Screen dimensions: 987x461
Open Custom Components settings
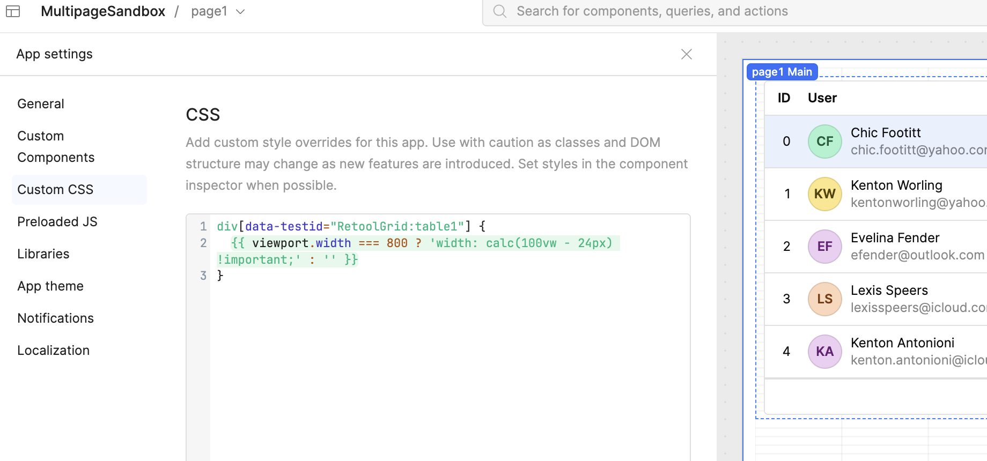[56, 147]
